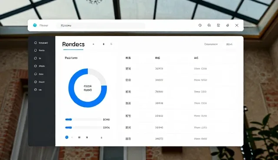
Task: Click the square icon beside the headset icon
Action: tap(218, 25)
